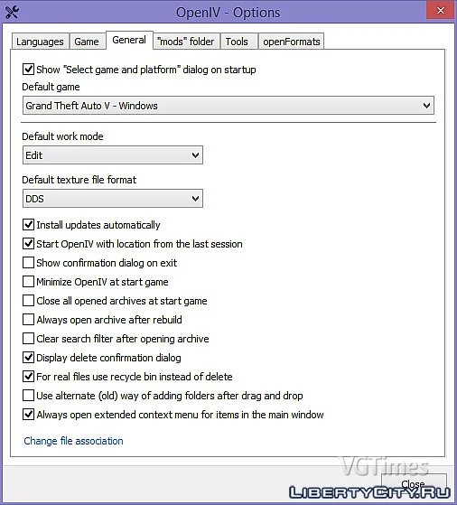Image resolution: width=457 pixels, height=505 pixels.
Task: Uncheck Show "Select game and platform" dialog
Action: [28, 69]
